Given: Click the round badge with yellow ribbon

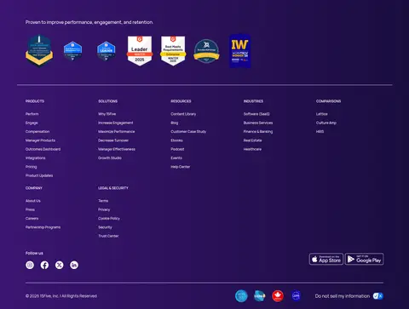Looking at the screenshot, I should pyautogui.click(x=206, y=51).
